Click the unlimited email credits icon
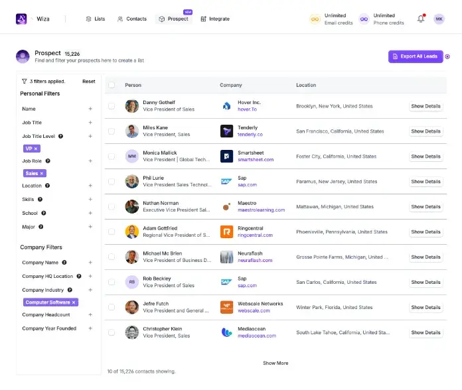This screenshot has width=462, height=390. click(x=315, y=19)
